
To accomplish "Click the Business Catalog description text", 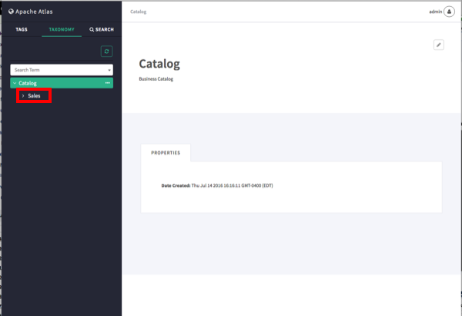I will point(156,79).
